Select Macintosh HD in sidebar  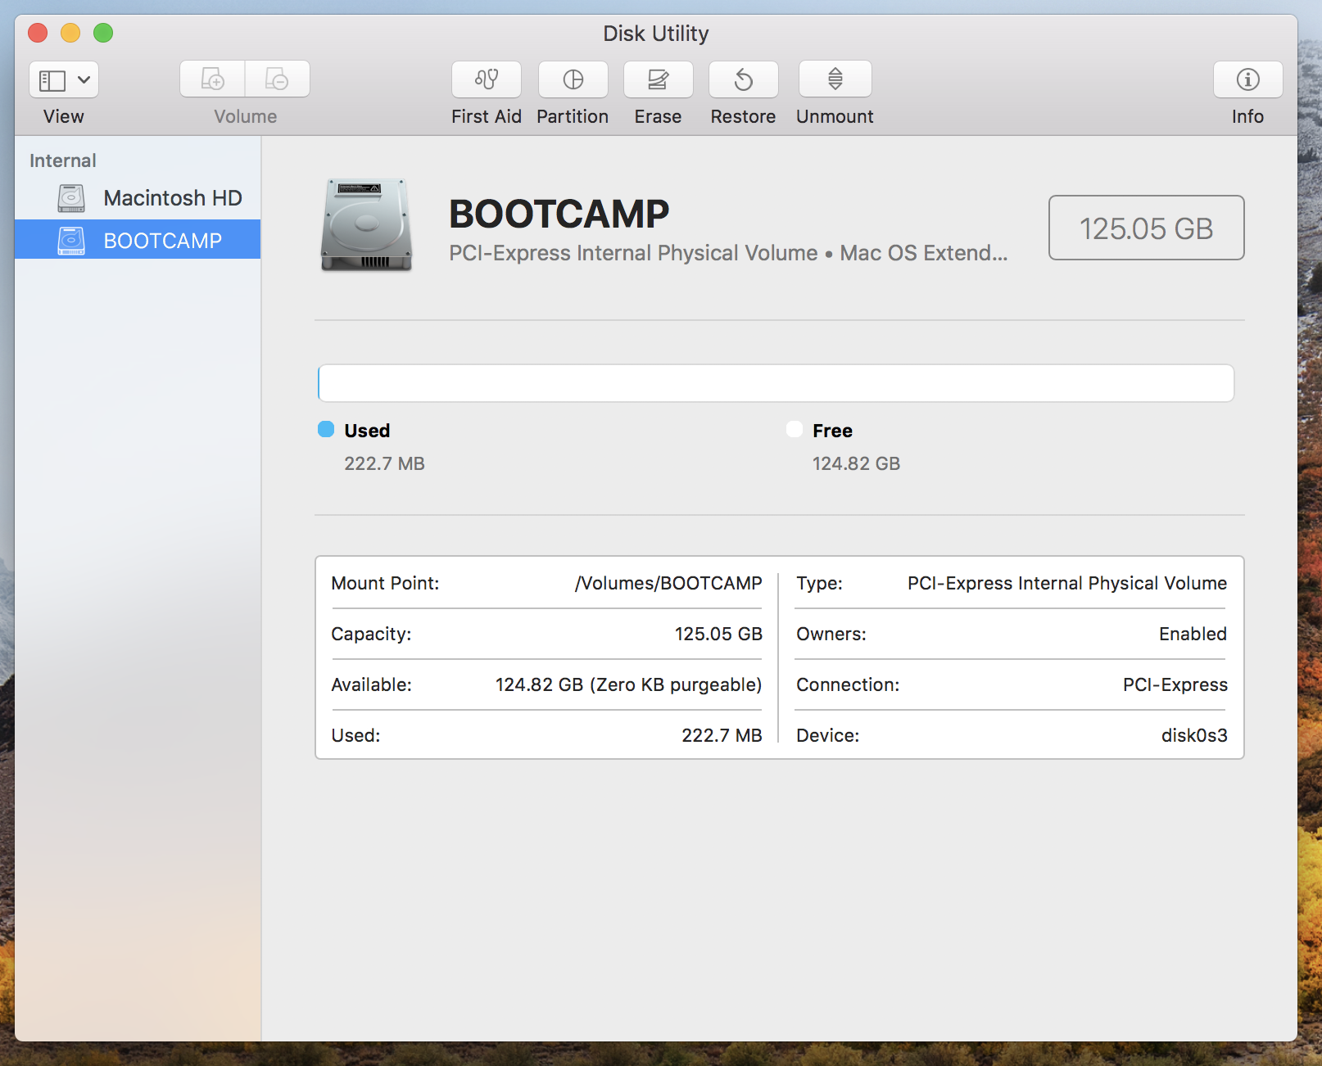[x=138, y=198]
